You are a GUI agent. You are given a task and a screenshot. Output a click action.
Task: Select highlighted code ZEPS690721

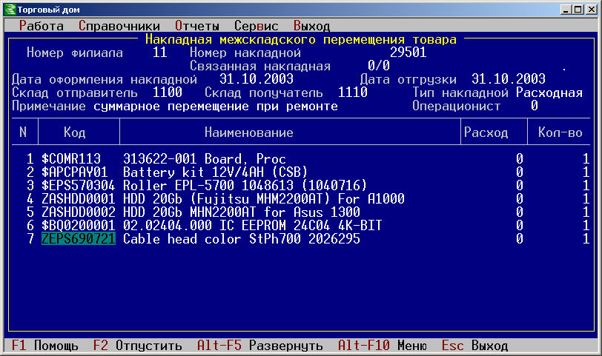(x=79, y=239)
